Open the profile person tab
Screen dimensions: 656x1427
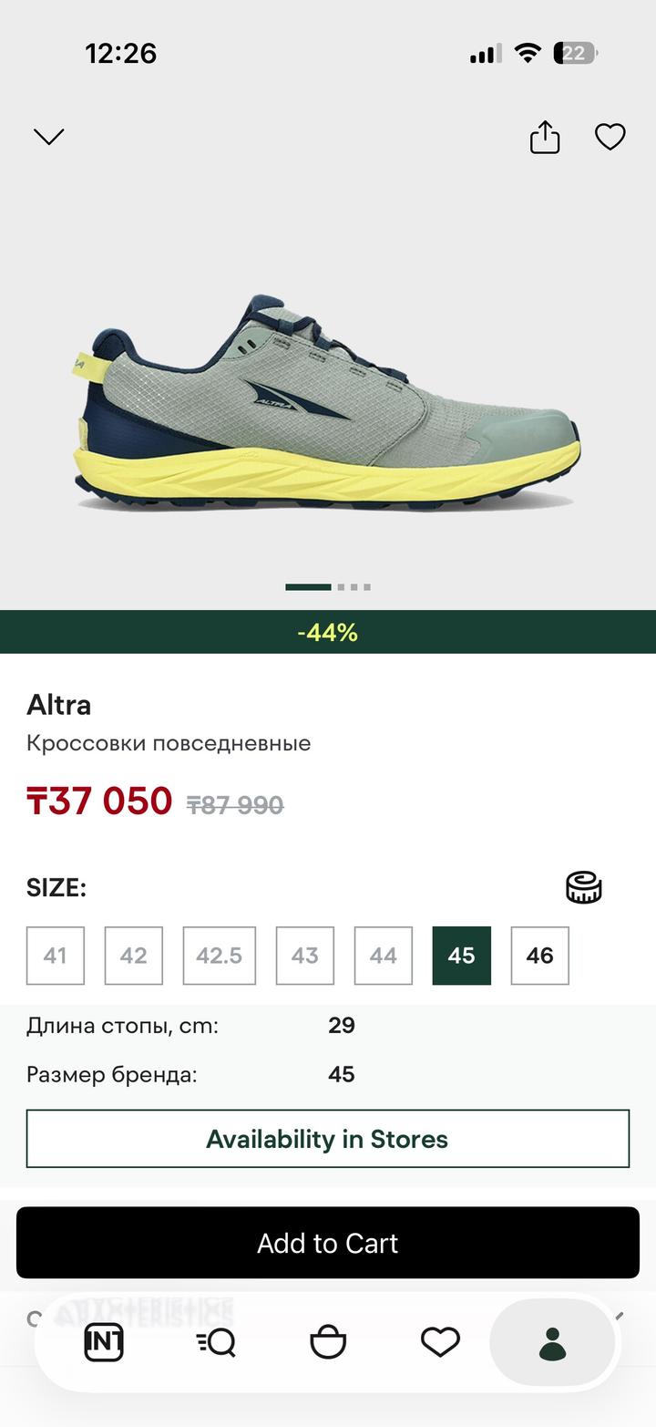pyautogui.click(x=552, y=1343)
